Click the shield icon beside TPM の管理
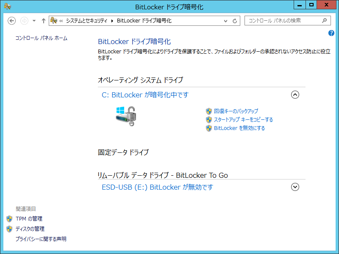This screenshot has width=339, height=254. coord(9,219)
